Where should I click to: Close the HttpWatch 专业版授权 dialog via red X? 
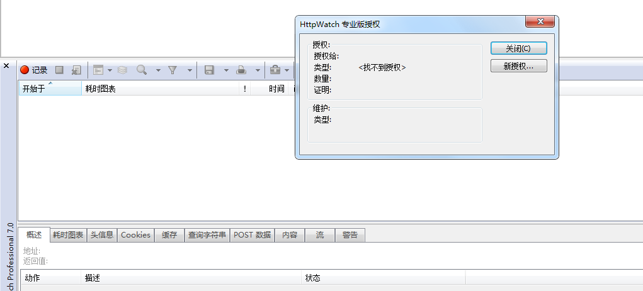[540, 21]
